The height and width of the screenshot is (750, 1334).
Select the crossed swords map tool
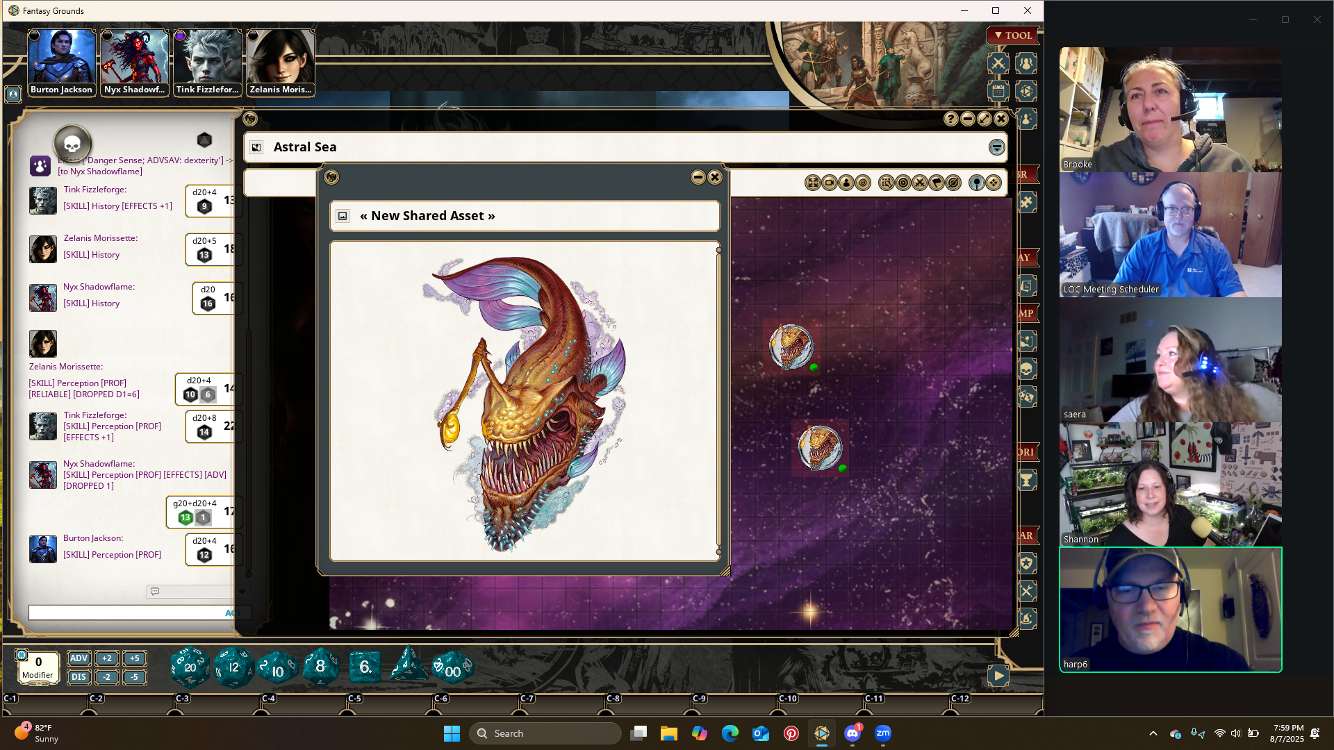click(919, 183)
